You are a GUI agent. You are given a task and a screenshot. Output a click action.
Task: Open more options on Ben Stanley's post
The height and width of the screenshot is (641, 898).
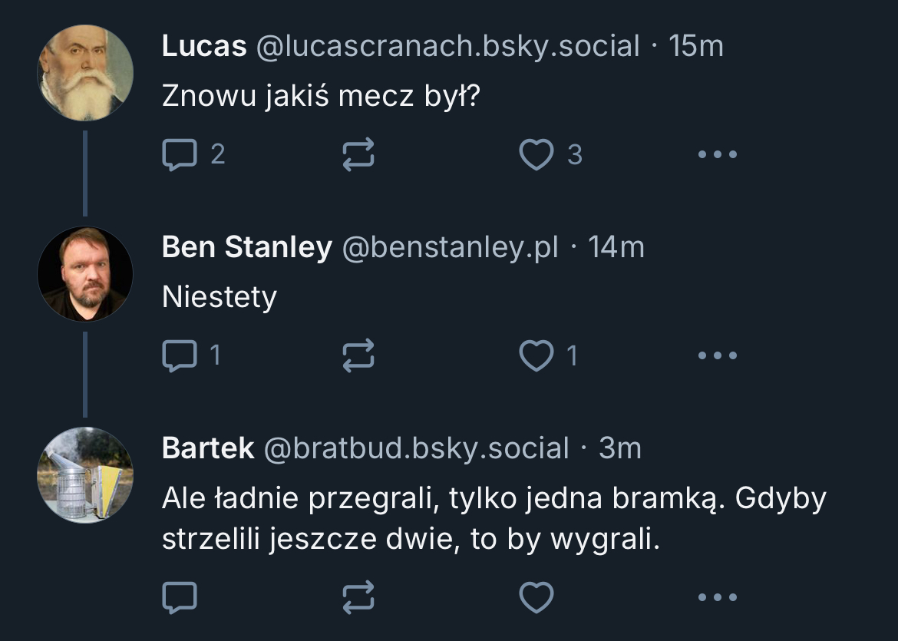click(718, 355)
